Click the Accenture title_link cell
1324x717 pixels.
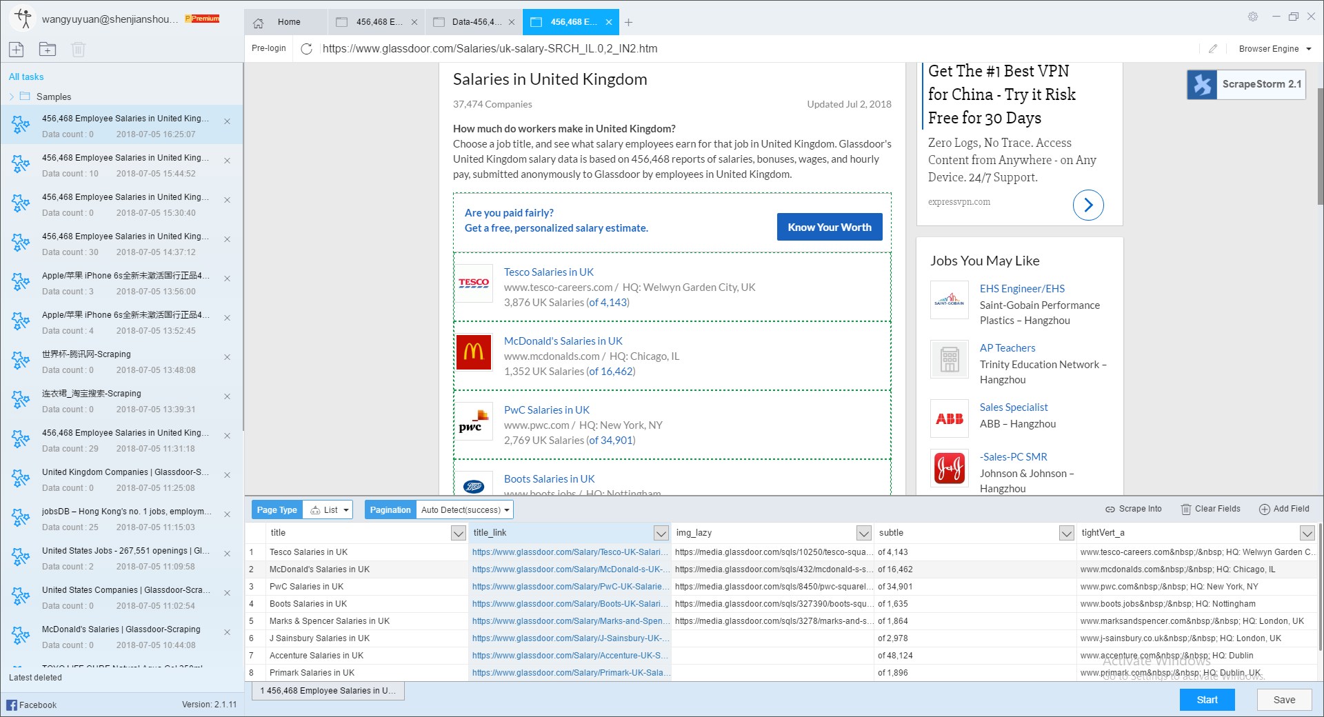[570, 656]
